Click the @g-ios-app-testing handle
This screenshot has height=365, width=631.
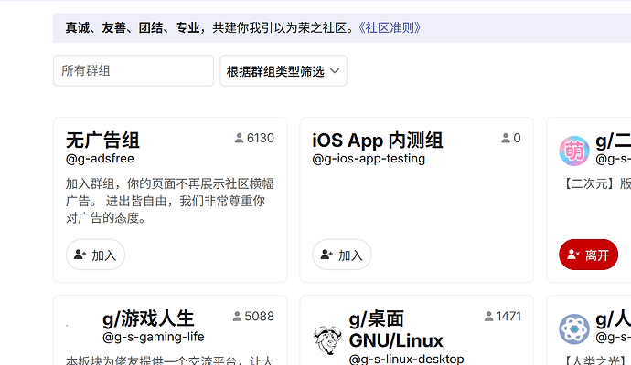[x=369, y=159]
